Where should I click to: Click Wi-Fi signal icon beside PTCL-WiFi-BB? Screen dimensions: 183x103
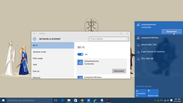coord(138,59)
